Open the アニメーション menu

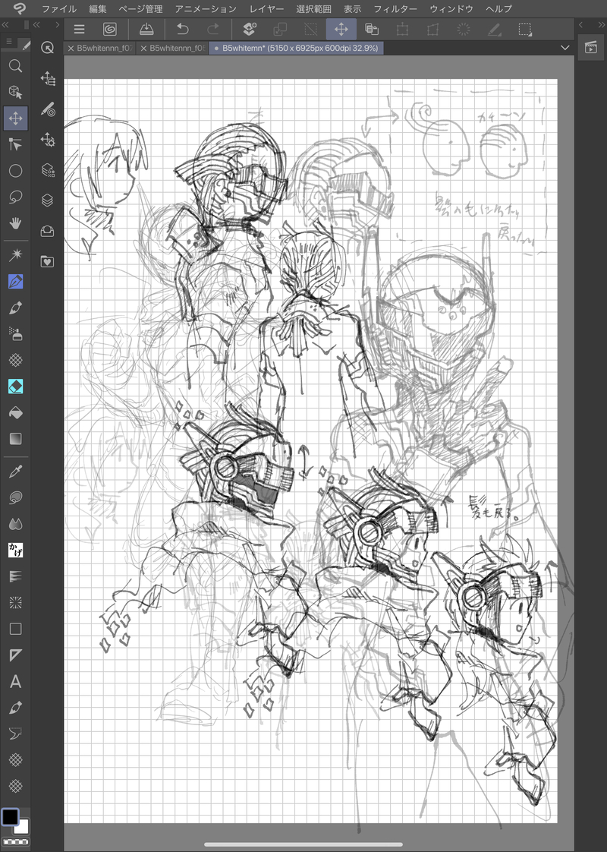(206, 8)
